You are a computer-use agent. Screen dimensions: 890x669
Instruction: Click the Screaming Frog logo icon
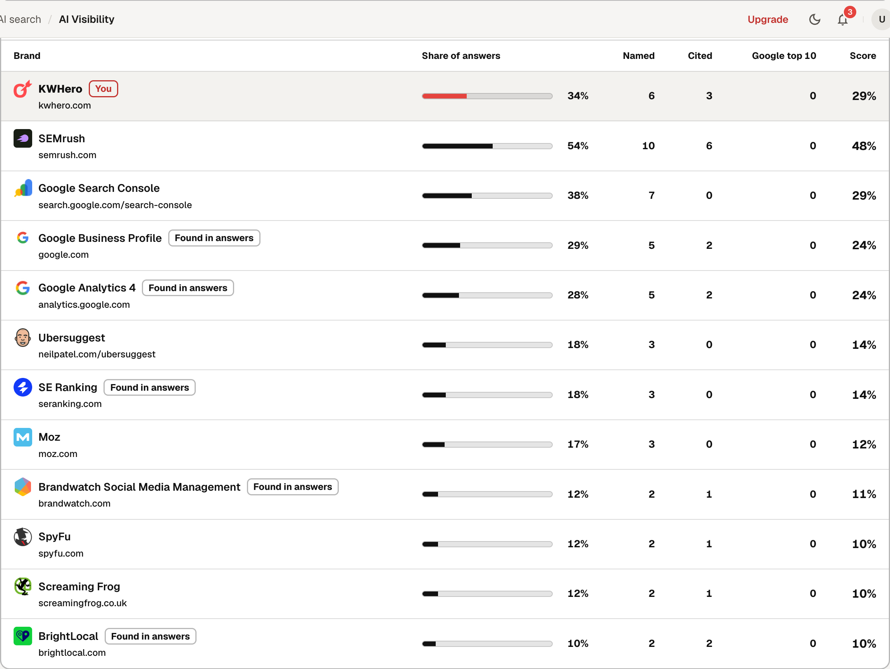click(x=22, y=586)
